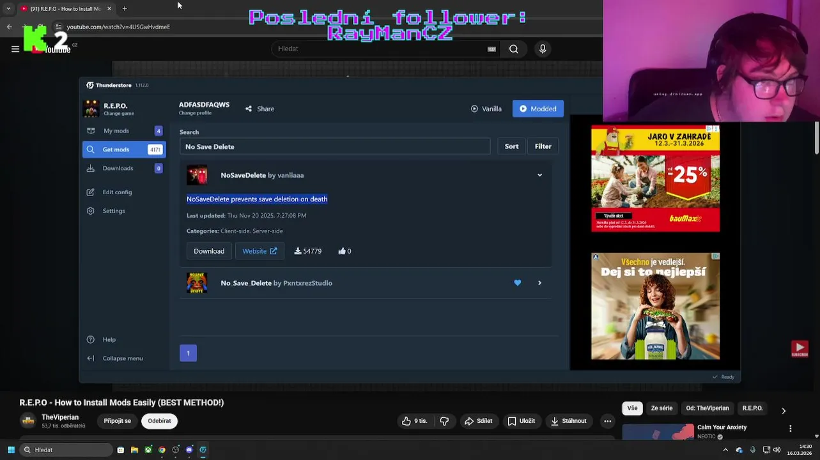Dislike the video
The width and height of the screenshot is (820, 460).
point(444,421)
